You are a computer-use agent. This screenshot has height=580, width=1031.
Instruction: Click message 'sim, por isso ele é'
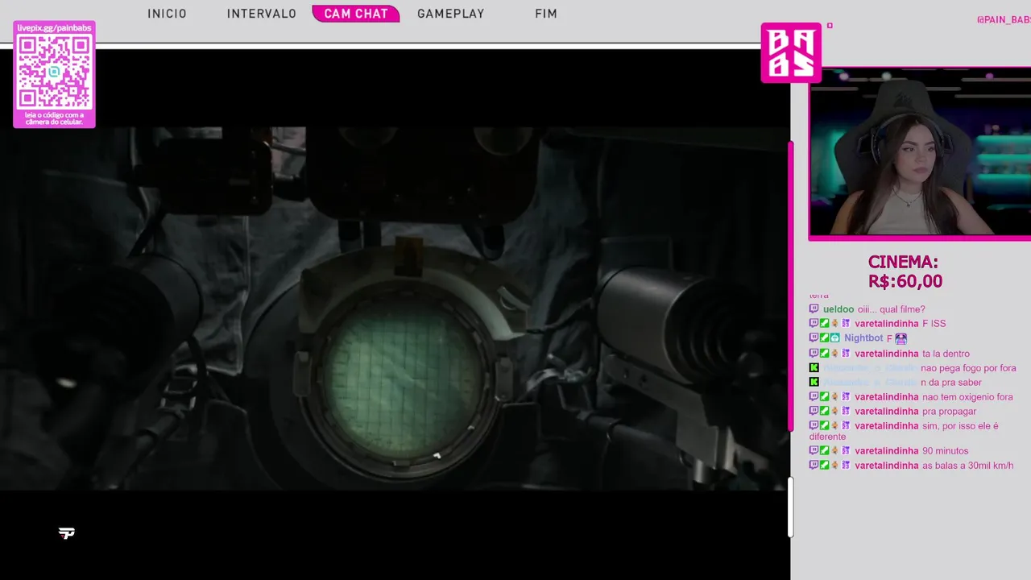click(x=960, y=426)
